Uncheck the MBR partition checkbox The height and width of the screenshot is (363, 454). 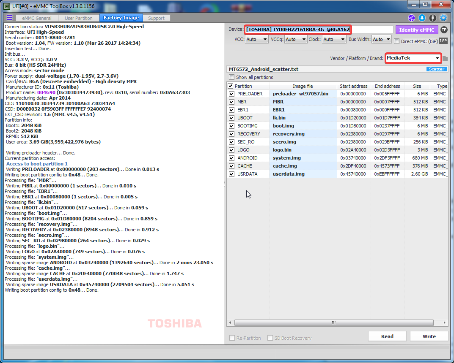[x=231, y=102]
